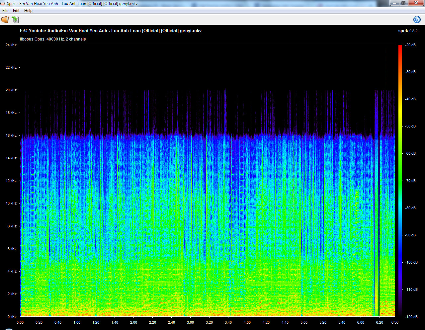Click the 3:00 time label
Image resolution: width=425 pixels, height=330 pixels.
(x=190, y=322)
